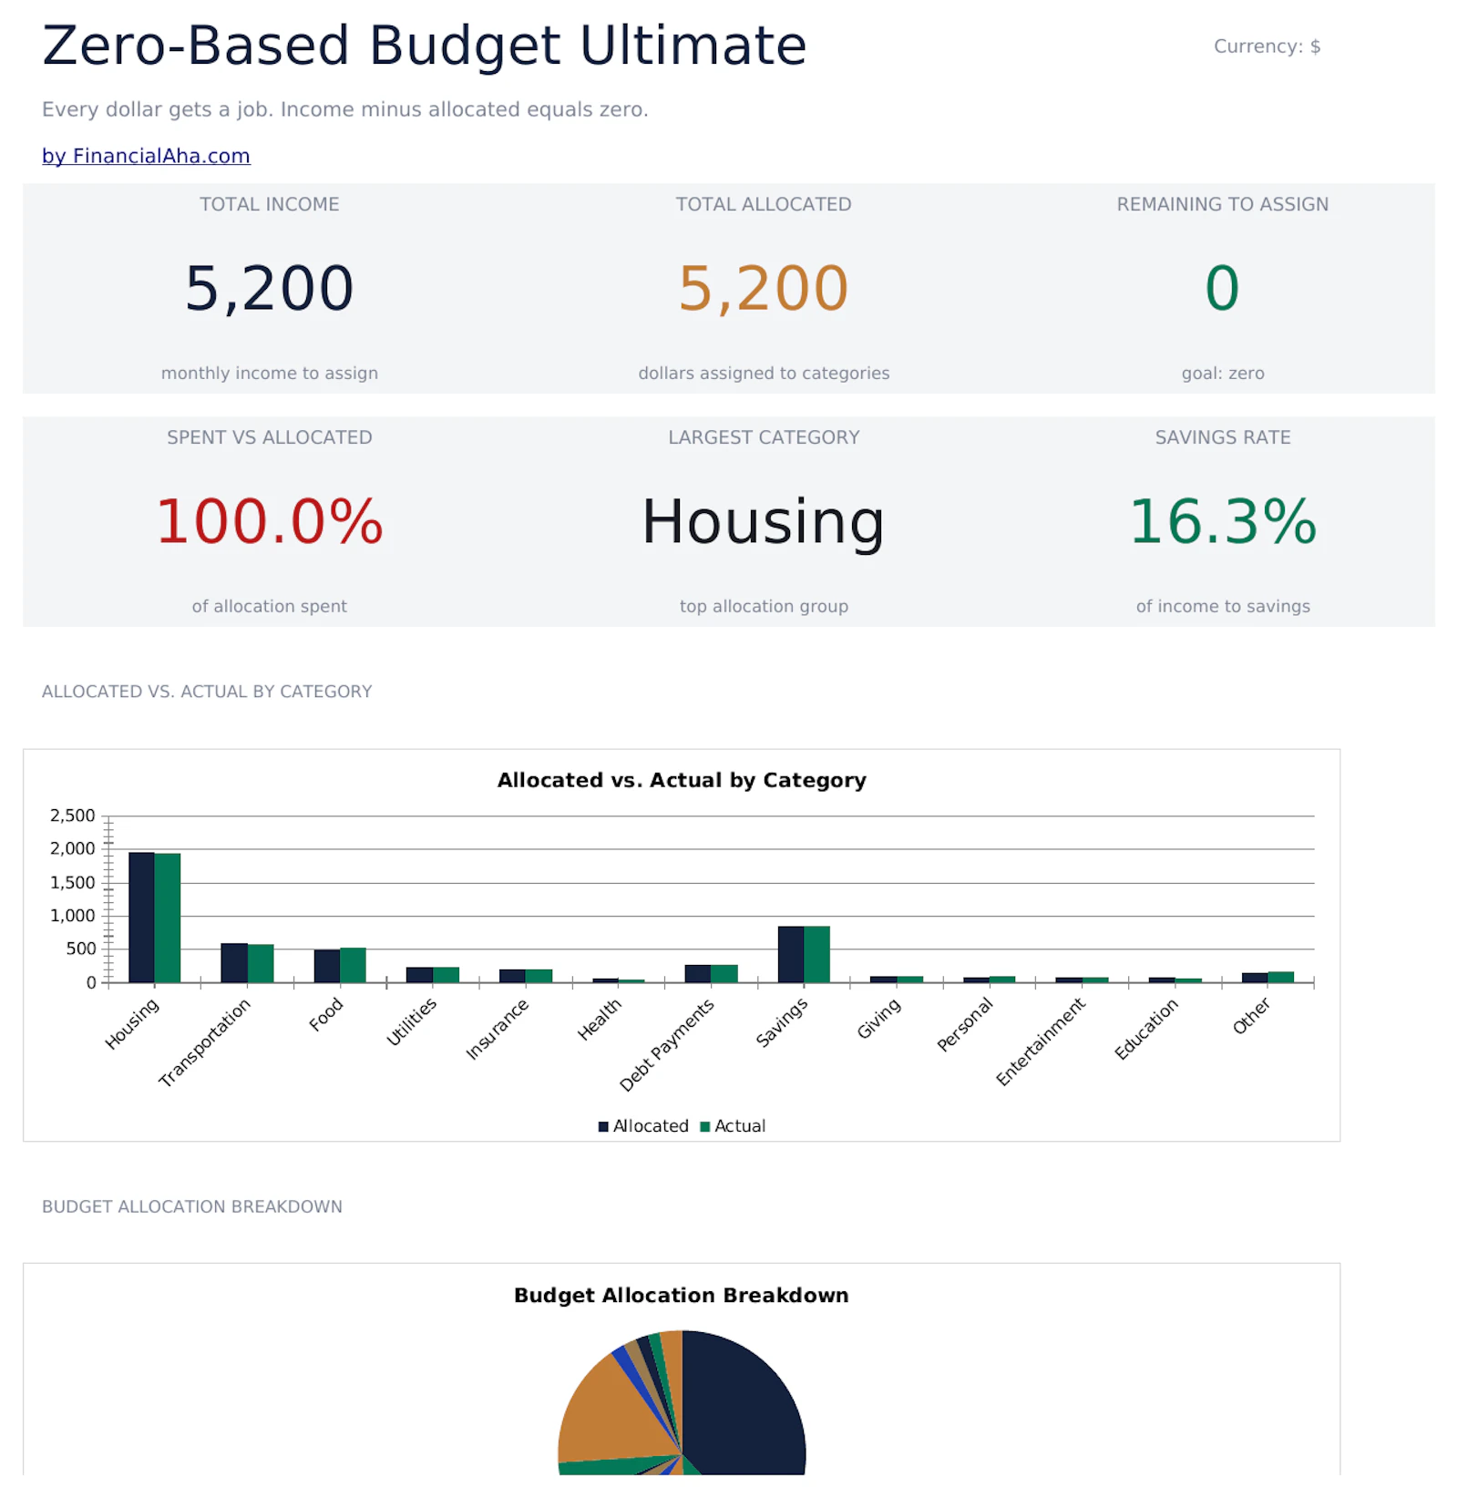Select the 100.0% spent value
Screen dimensions: 1458x1498
270,522
